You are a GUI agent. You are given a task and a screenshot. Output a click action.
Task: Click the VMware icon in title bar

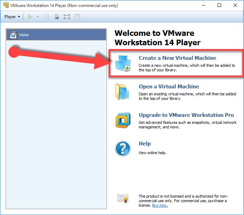(x=6, y=5)
